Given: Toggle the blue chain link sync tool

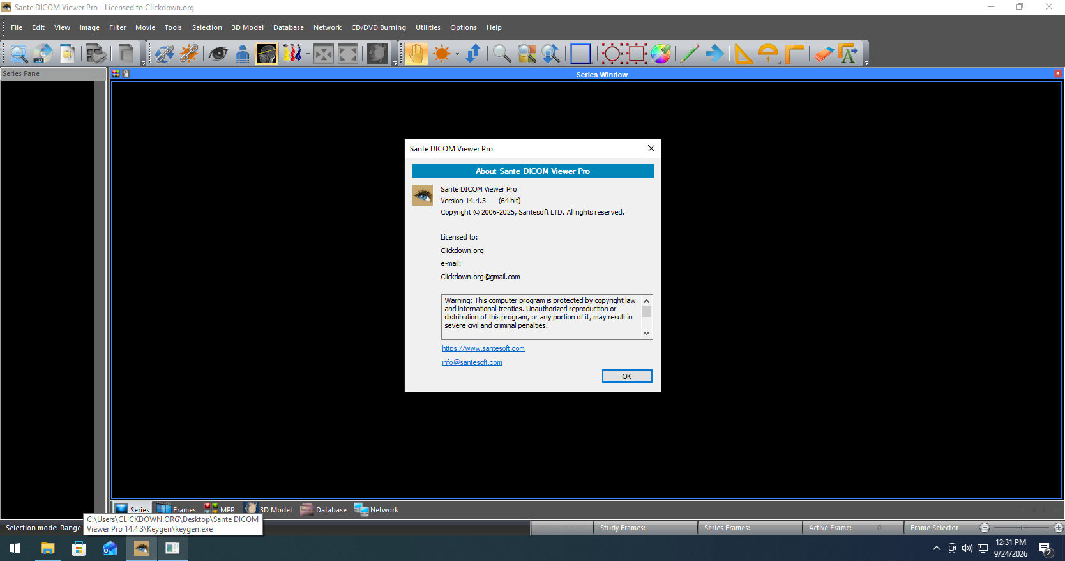Looking at the screenshot, I should click(x=165, y=54).
